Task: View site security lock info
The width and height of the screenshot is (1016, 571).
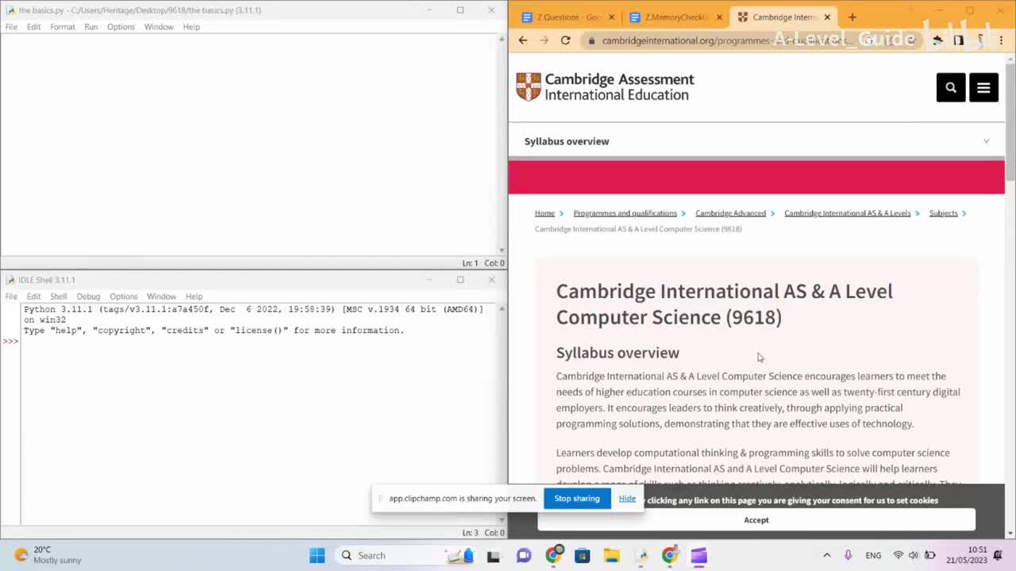Action: click(x=591, y=40)
